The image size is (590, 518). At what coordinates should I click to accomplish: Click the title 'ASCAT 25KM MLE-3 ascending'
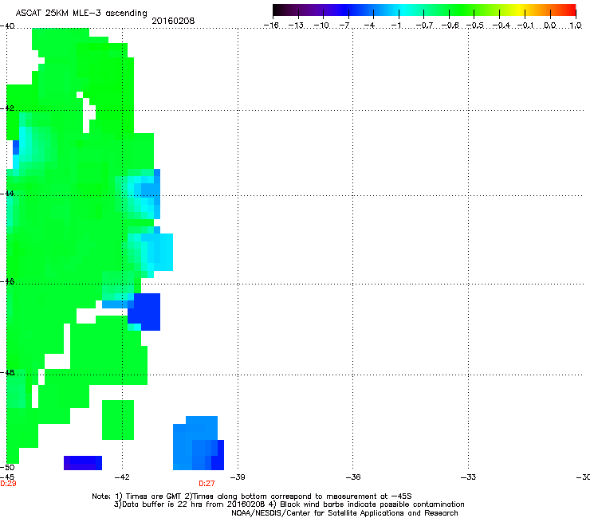[x=81, y=14]
